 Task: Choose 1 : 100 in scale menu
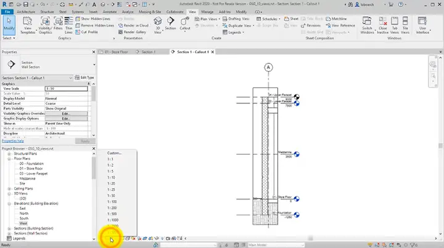[112, 202]
